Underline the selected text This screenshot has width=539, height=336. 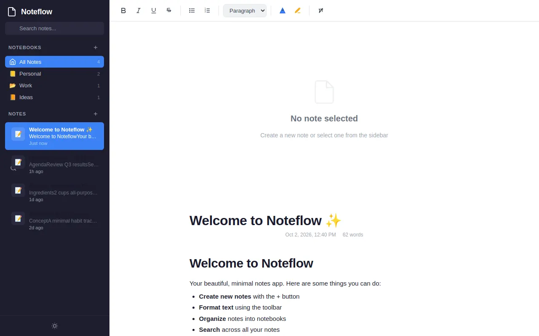pos(154,10)
